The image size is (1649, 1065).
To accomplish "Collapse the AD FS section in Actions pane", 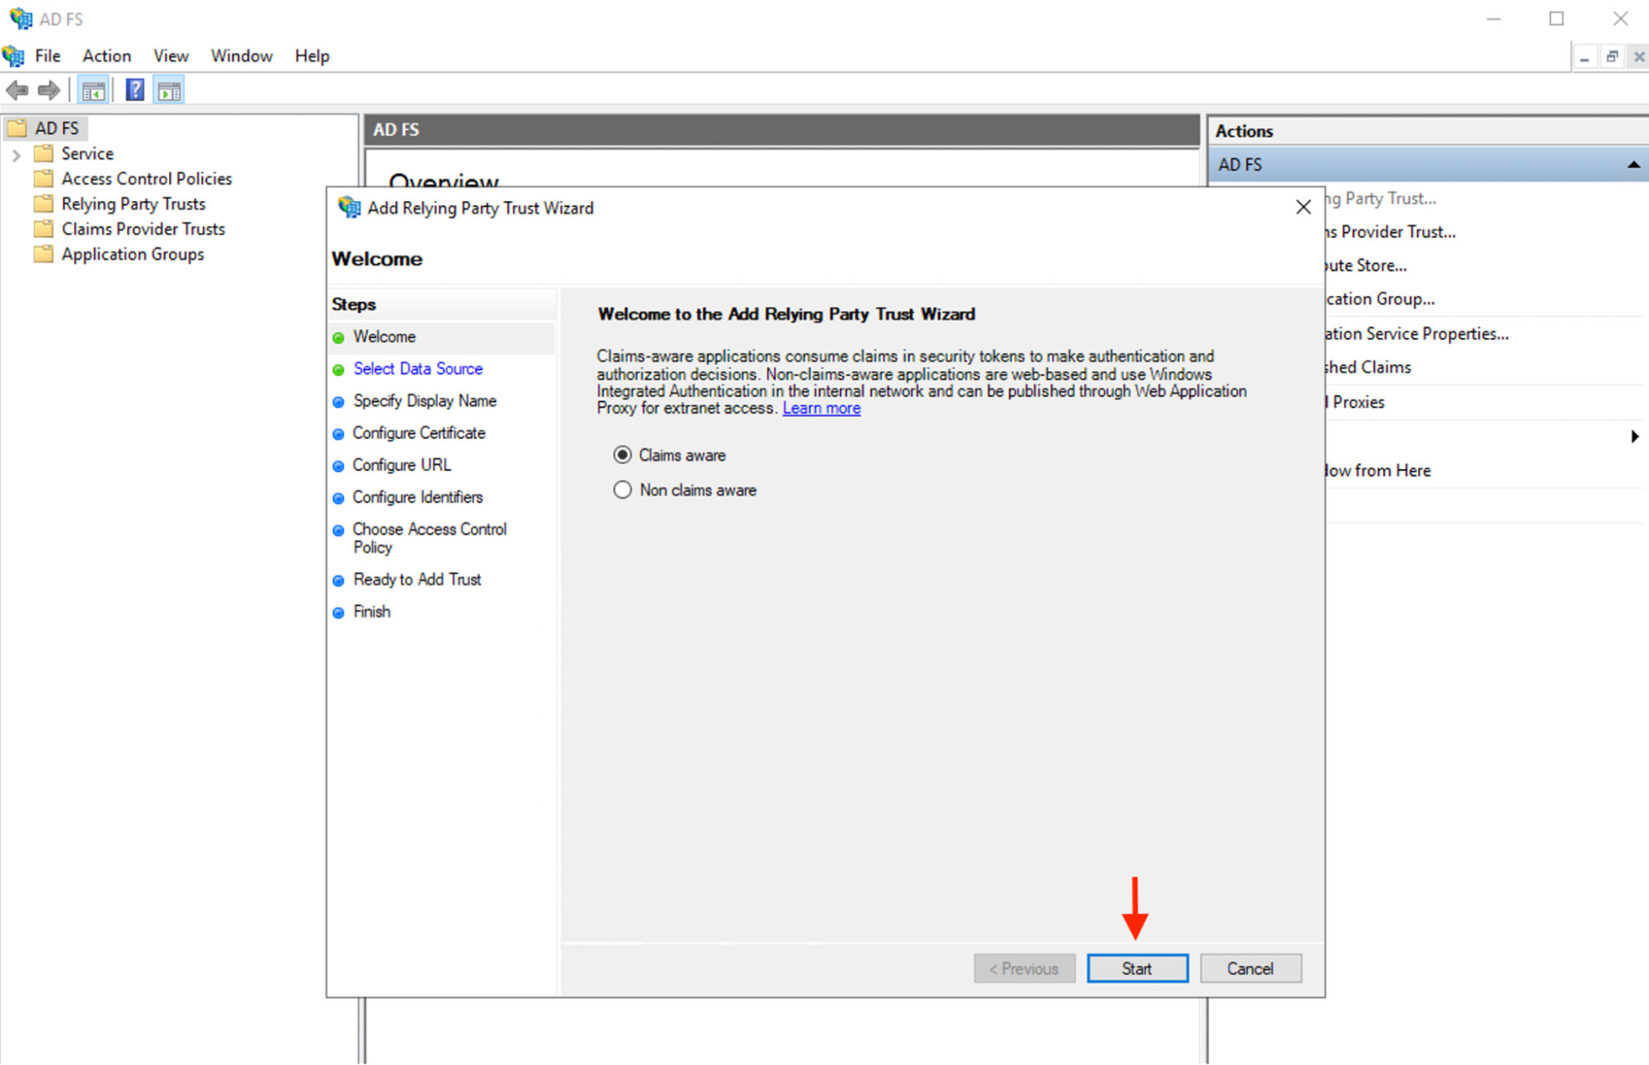I will pyautogui.click(x=1634, y=164).
